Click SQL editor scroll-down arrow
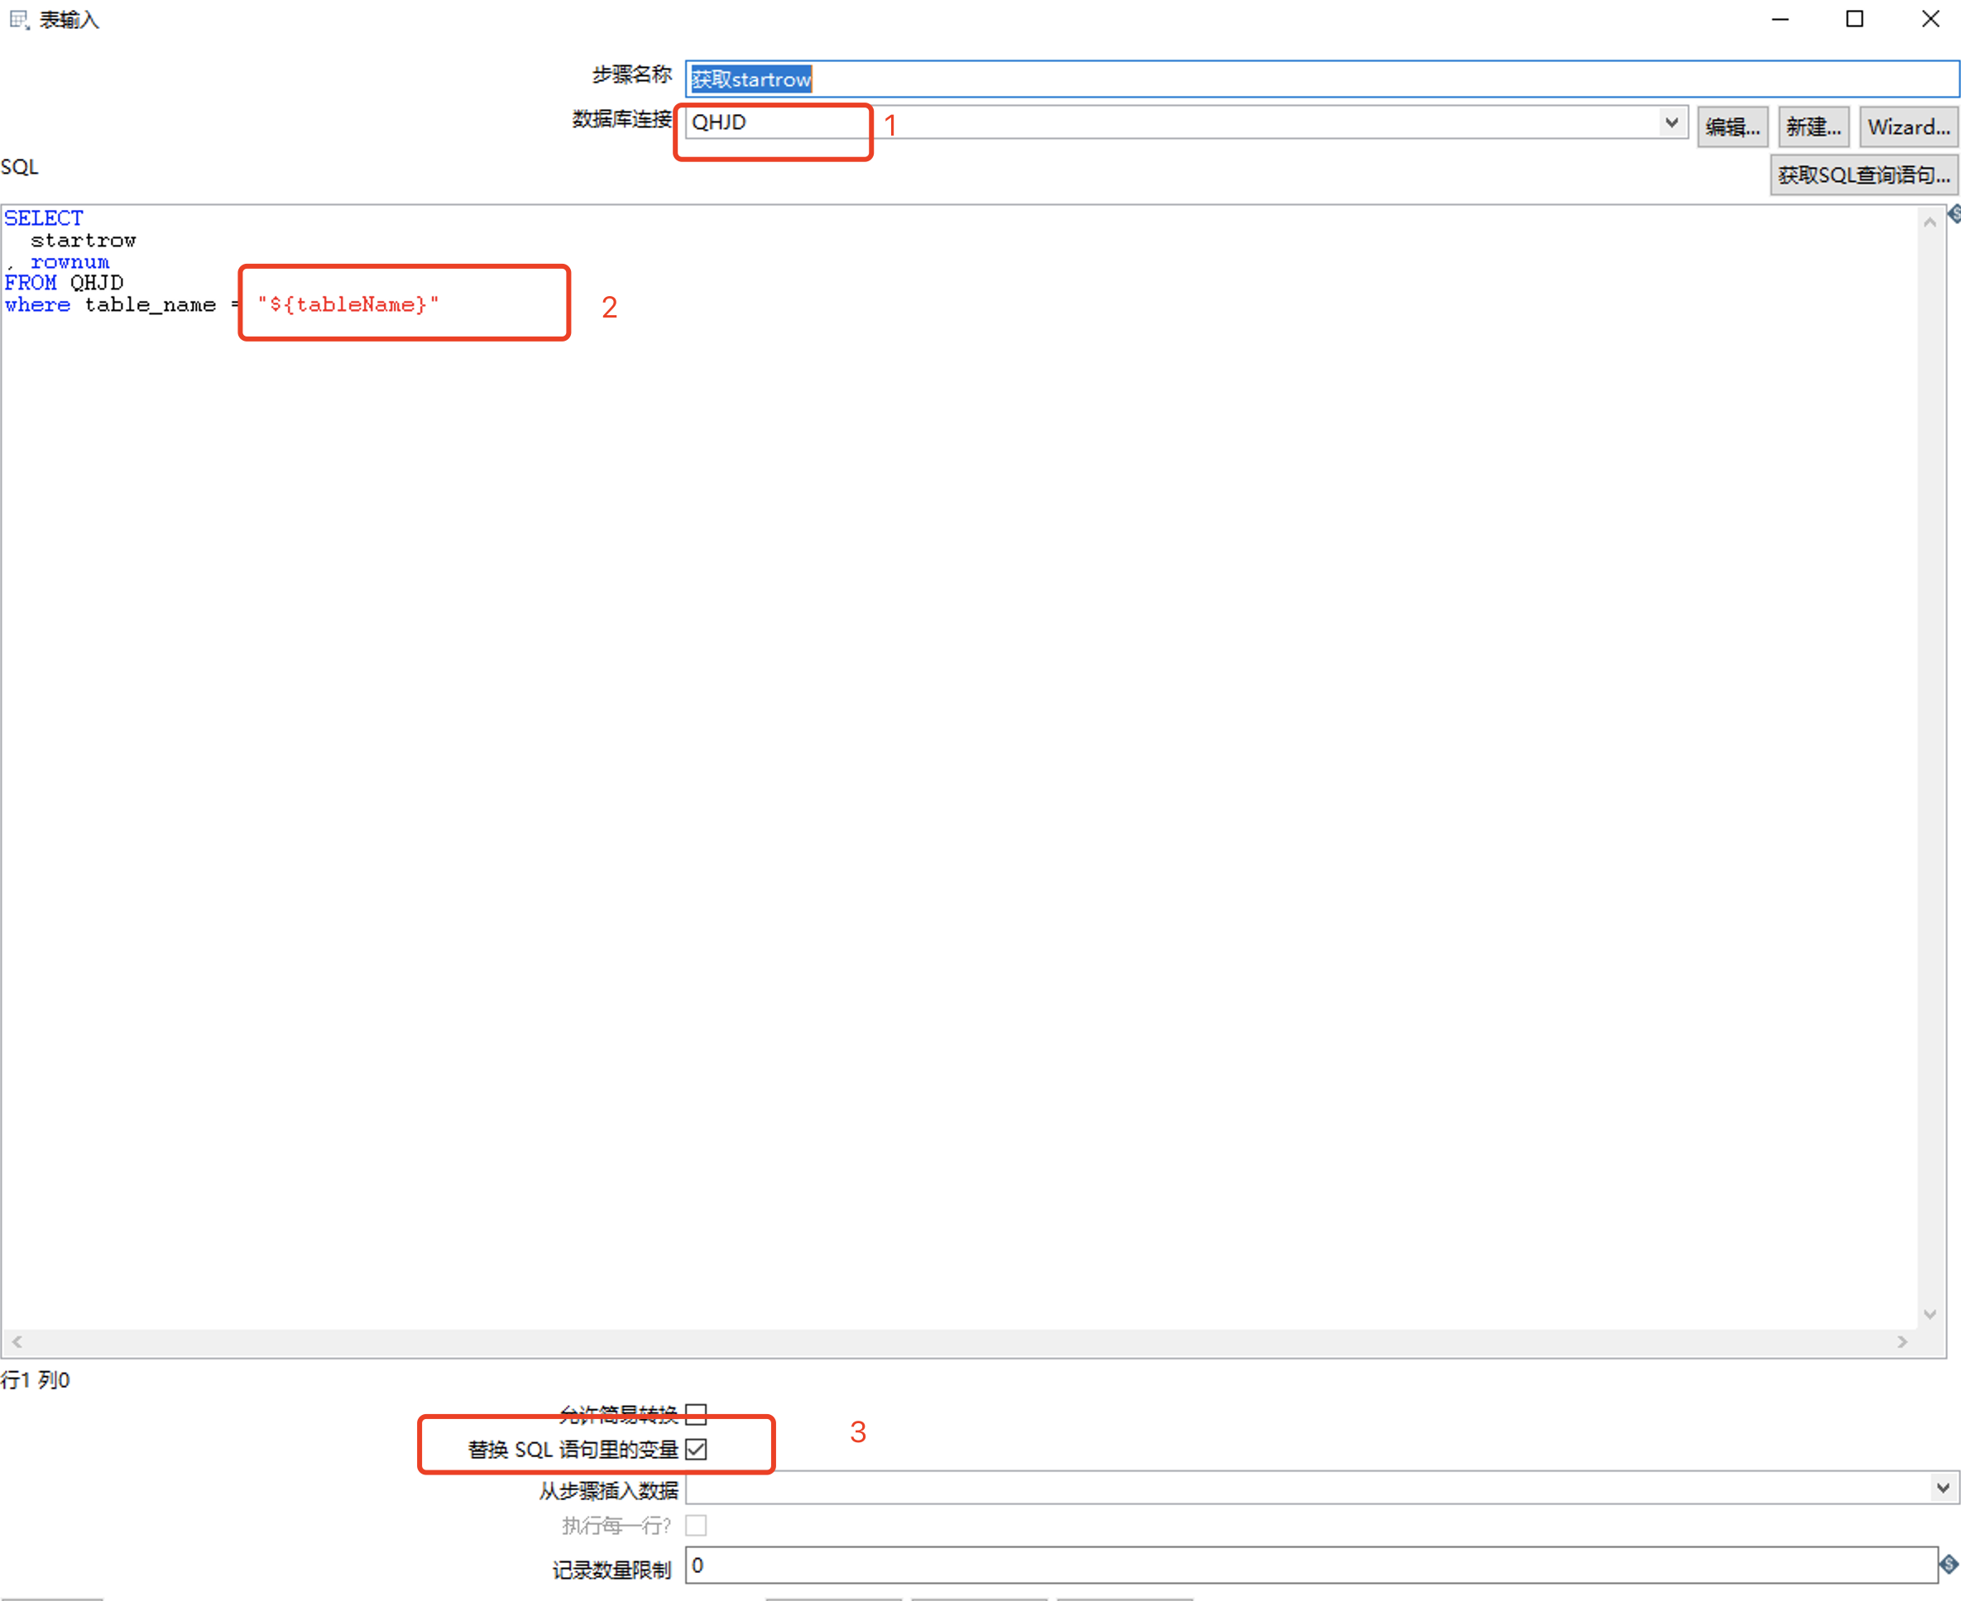This screenshot has width=1961, height=1601. pos(1929,1313)
